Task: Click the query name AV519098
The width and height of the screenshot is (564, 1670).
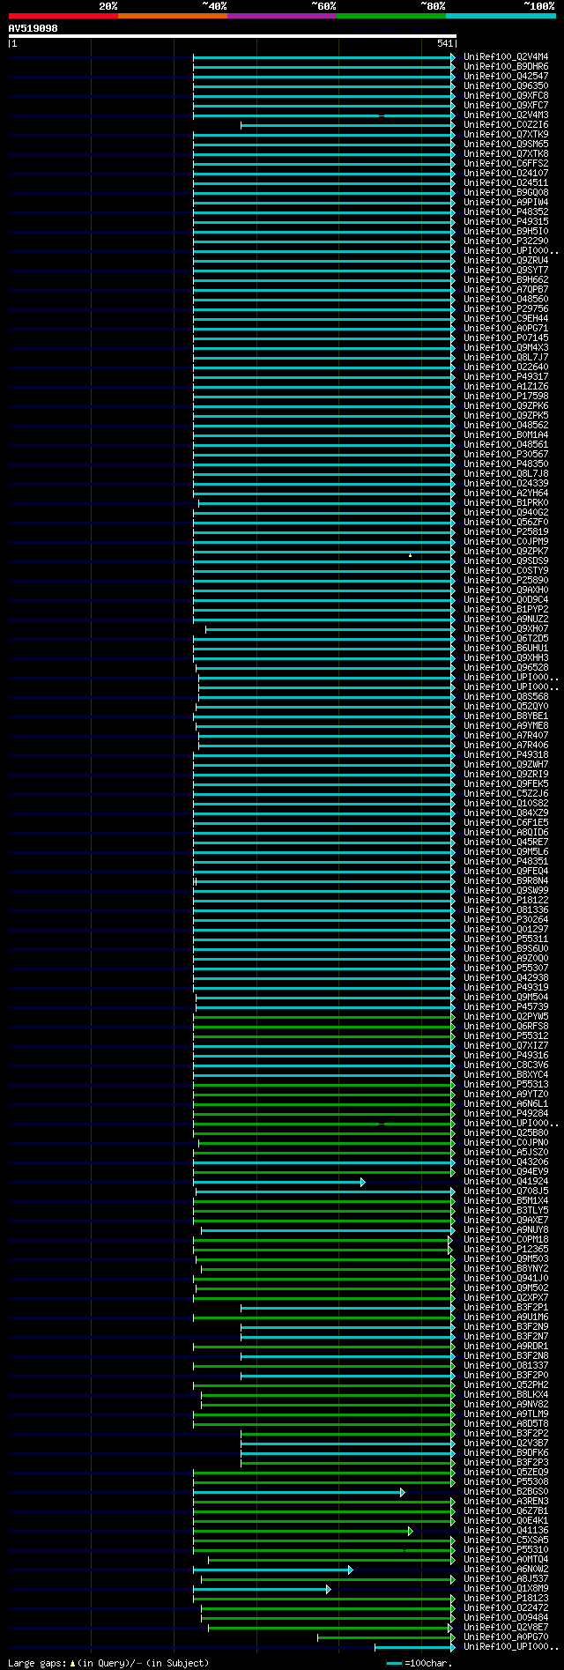Action: pos(33,28)
